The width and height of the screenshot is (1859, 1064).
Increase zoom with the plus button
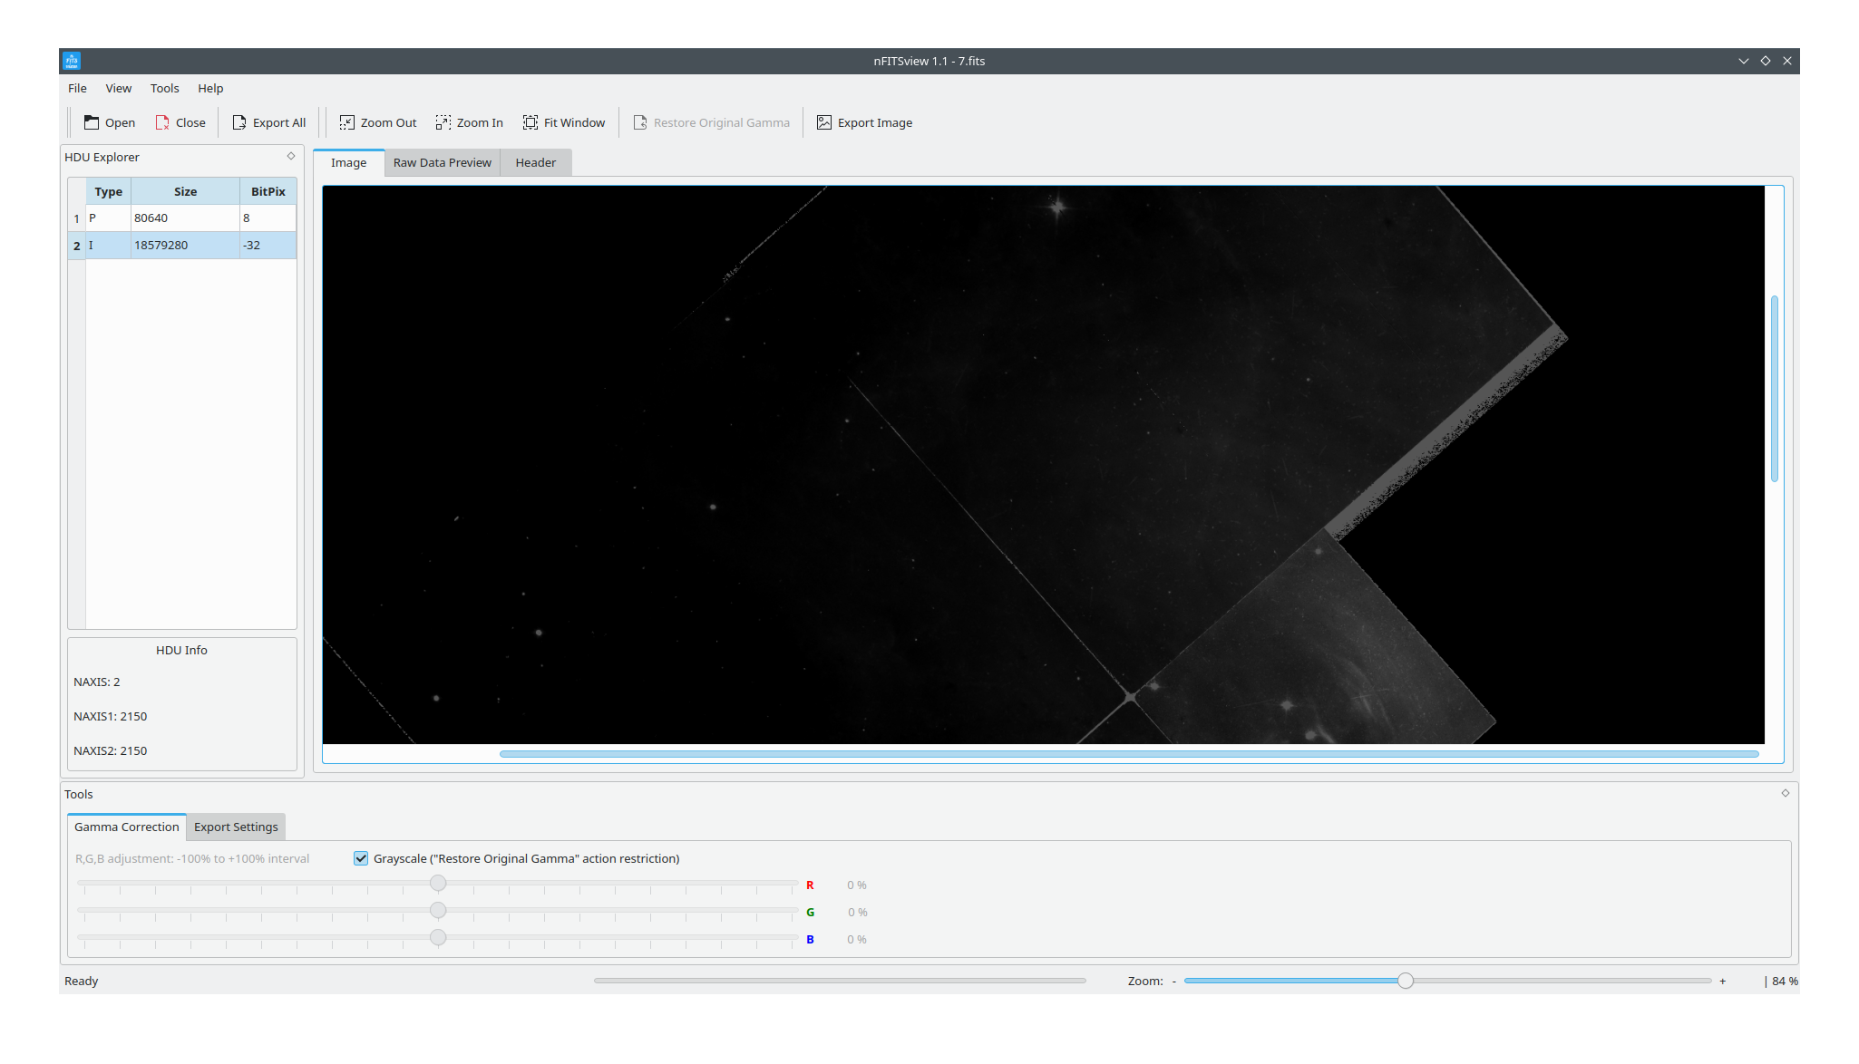[x=1722, y=981]
